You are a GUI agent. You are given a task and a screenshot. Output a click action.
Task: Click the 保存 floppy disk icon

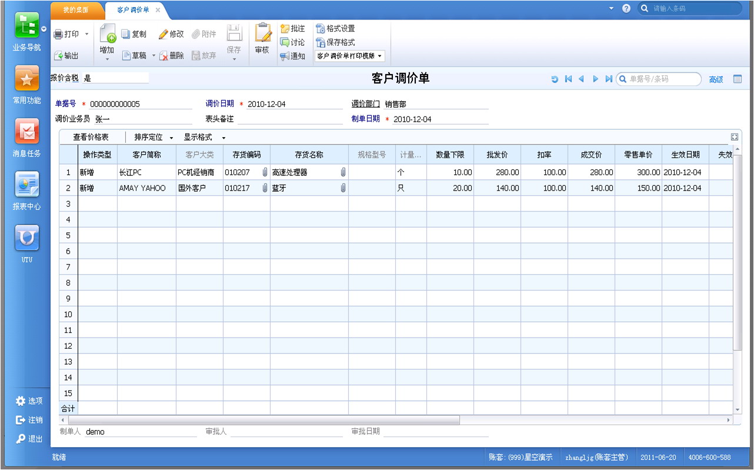(234, 33)
